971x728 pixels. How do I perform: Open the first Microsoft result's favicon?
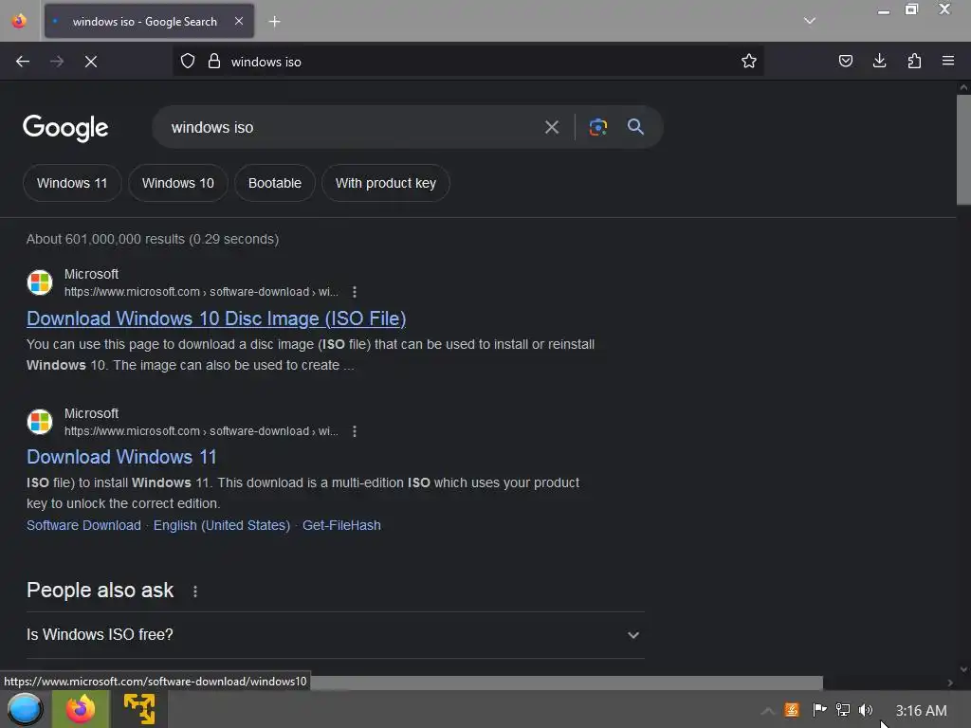click(40, 282)
